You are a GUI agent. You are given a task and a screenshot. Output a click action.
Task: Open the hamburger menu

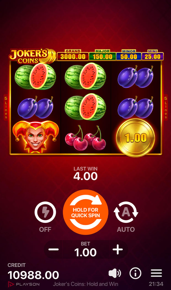[156, 273]
